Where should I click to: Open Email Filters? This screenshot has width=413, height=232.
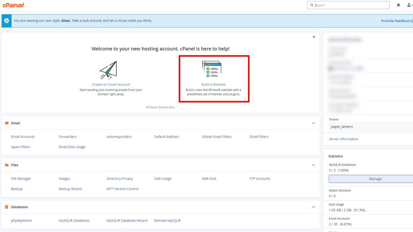pos(259,137)
